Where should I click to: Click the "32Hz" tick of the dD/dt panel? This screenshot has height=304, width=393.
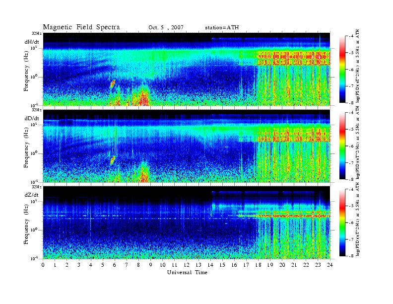coord(37,110)
